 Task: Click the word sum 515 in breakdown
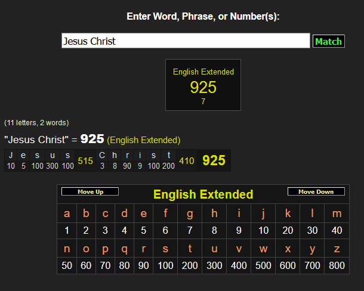pos(85,161)
